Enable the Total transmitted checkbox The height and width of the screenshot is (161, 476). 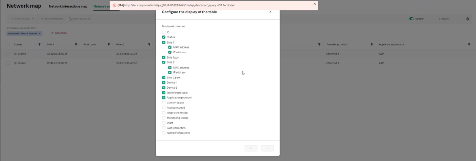pyautogui.click(x=164, y=113)
